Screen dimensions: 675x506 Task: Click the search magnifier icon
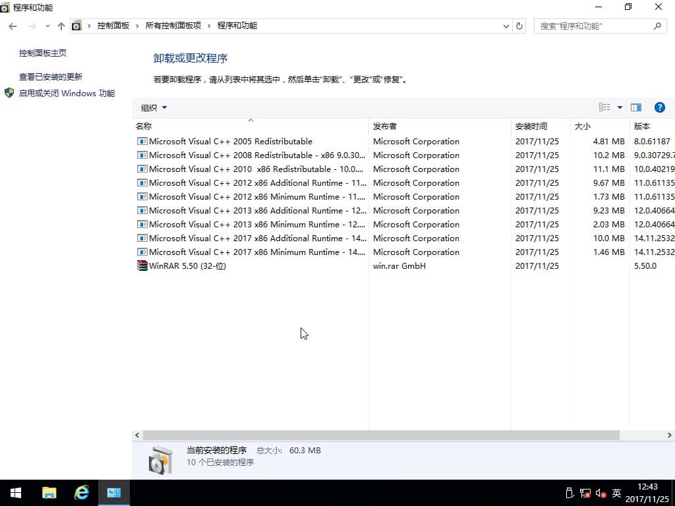657,26
